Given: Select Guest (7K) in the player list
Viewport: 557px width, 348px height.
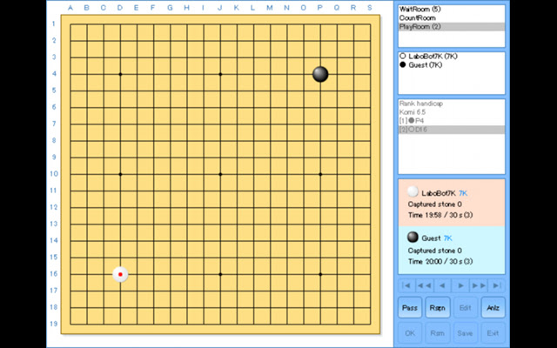Looking at the screenshot, I should pyautogui.click(x=428, y=65).
